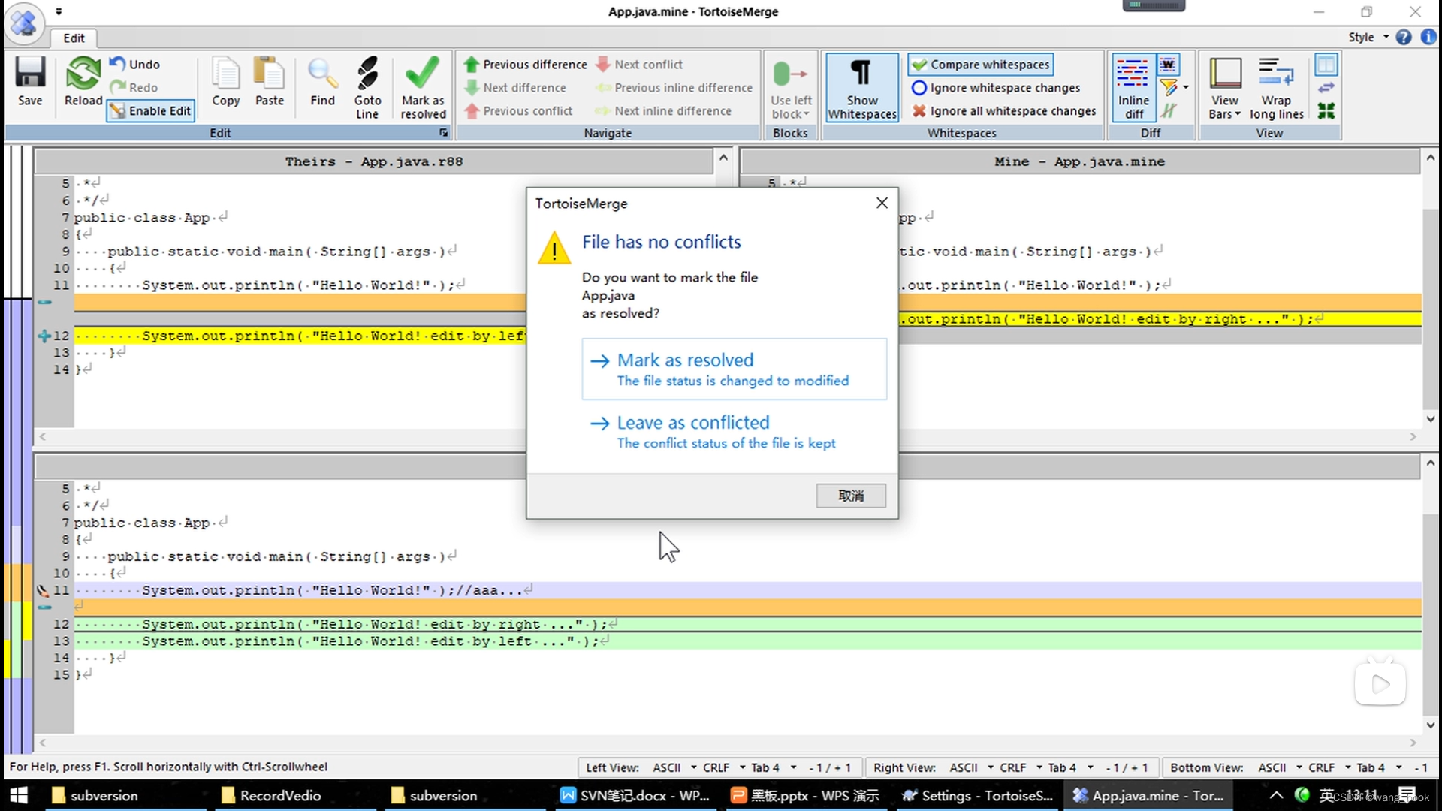Open the blue Help question icon
Image resolution: width=1442 pixels, height=811 pixels.
point(1404,37)
